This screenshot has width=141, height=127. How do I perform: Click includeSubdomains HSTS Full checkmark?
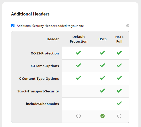click(x=119, y=103)
